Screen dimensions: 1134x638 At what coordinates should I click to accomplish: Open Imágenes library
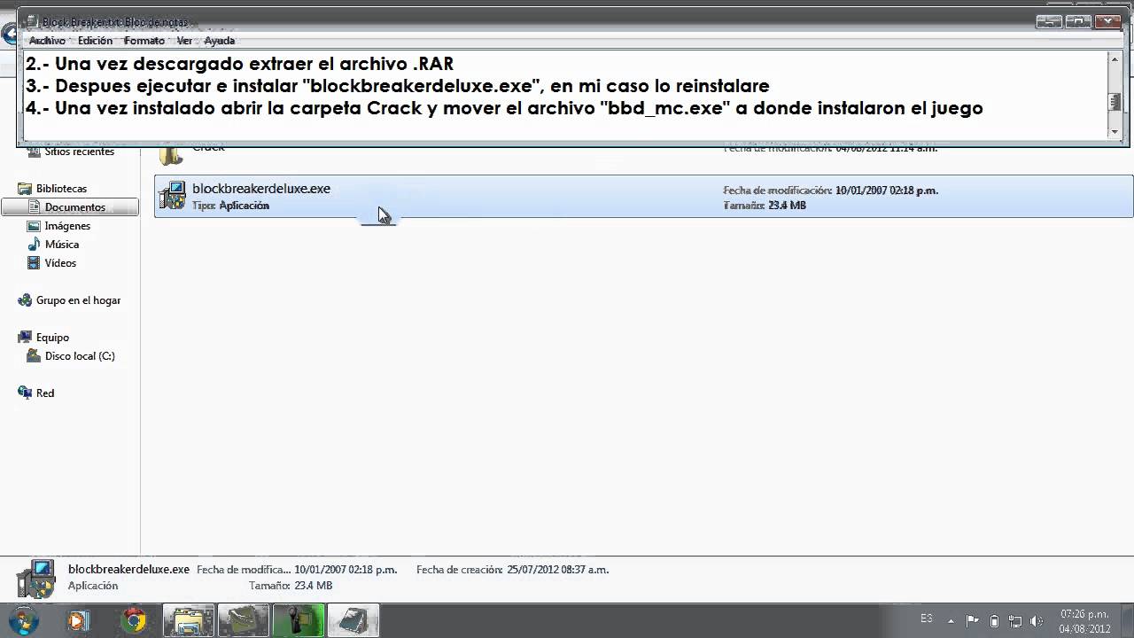pyautogui.click(x=67, y=226)
